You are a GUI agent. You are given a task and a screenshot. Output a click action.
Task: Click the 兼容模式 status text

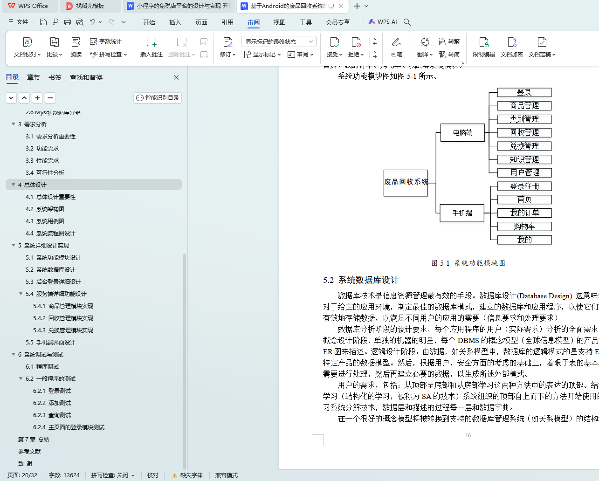click(226, 475)
